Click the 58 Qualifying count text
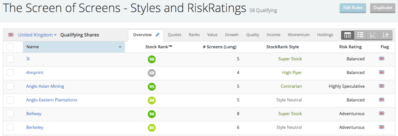398x136 pixels. 263,10
